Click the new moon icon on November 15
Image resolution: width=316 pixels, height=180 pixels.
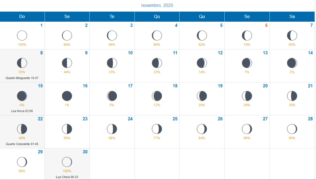[x=22, y=96]
